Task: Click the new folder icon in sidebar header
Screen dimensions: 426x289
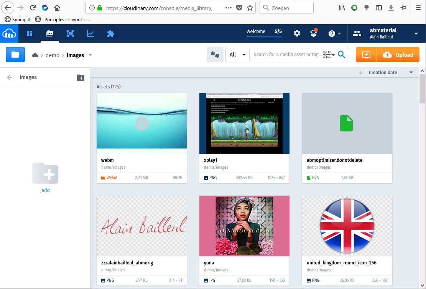Action: 81,78
